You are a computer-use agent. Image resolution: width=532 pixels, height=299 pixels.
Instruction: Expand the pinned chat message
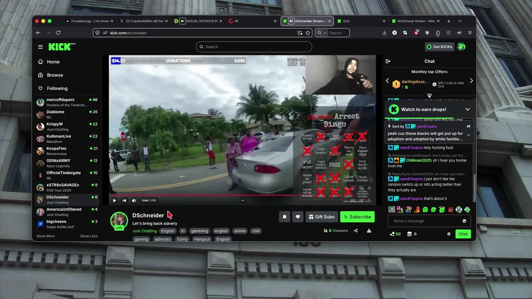[x=468, y=135]
